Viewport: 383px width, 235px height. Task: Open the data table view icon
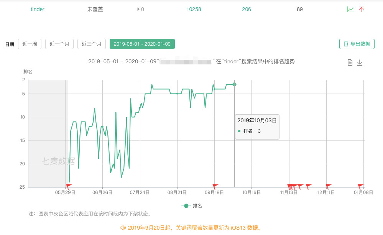pyautogui.click(x=349, y=62)
